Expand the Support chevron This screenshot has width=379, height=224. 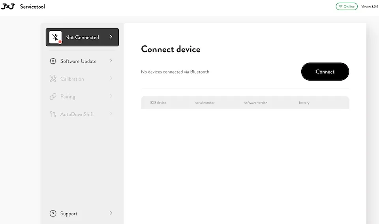click(x=111, y=213)
